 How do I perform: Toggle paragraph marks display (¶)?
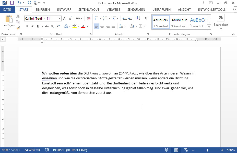(x=146, y=18)
